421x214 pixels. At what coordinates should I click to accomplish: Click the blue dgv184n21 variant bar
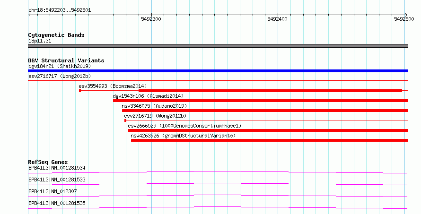(x=218, y=71)
